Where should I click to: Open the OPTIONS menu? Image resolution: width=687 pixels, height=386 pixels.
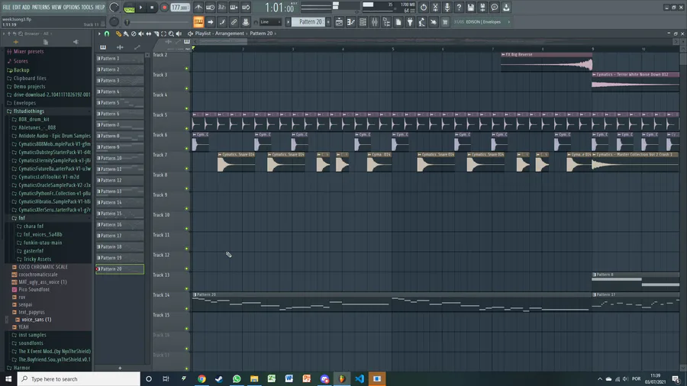pyautogui.click(x=72, y=8)
